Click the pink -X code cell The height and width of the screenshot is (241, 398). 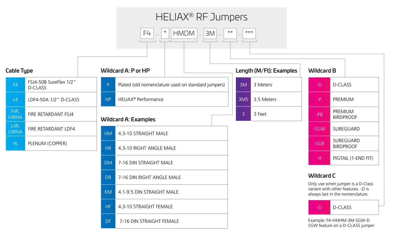pyautogui.click(x=319, y=158)
